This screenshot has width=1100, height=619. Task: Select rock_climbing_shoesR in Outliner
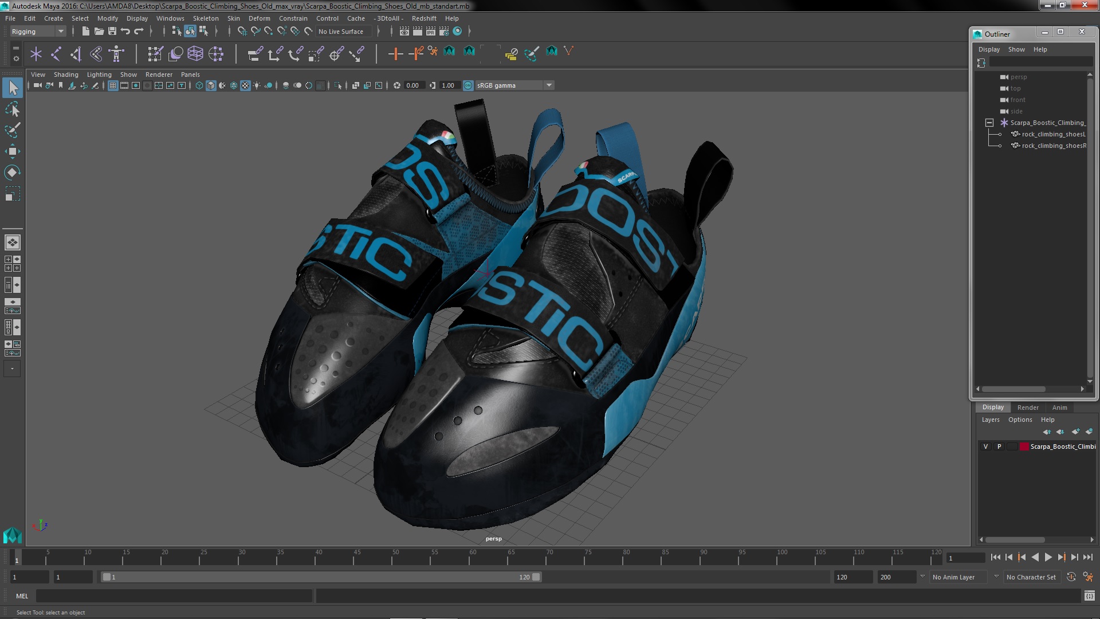tap(1054, 146)
